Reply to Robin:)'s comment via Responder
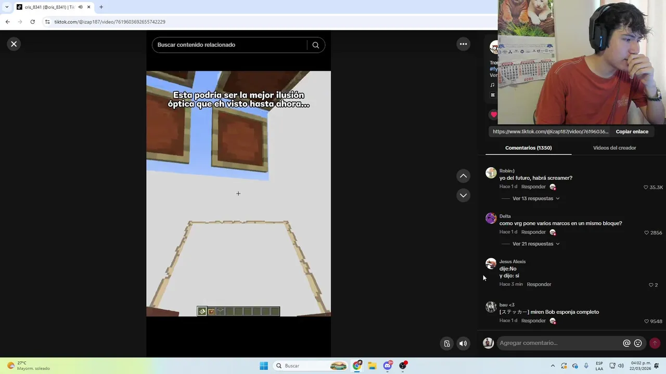This screenshot has width=666, height=374. [x=533, y=186]
